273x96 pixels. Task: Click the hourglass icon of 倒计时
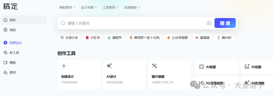click(219, 38)
